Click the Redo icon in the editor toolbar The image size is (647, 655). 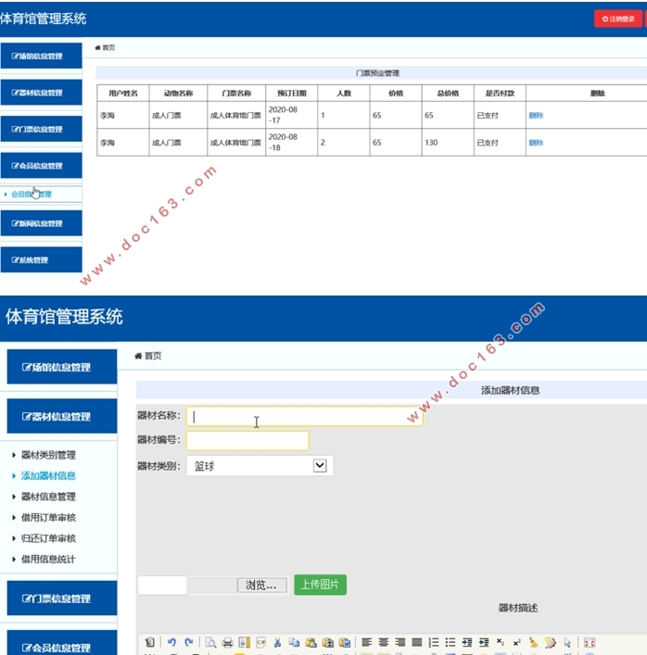(188, 642)
